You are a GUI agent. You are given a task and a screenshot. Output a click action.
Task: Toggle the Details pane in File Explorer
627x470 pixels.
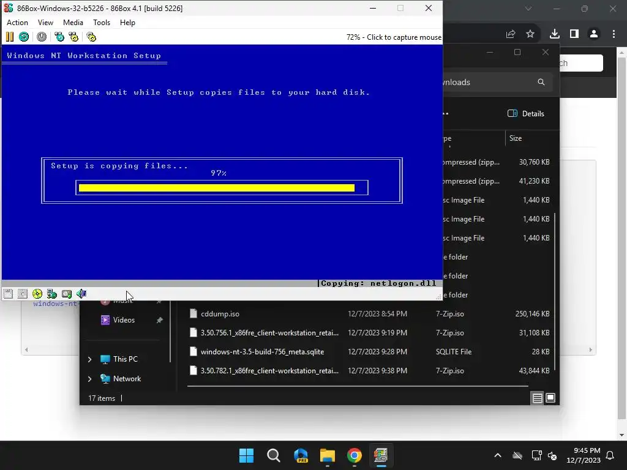tap(526, 113)
